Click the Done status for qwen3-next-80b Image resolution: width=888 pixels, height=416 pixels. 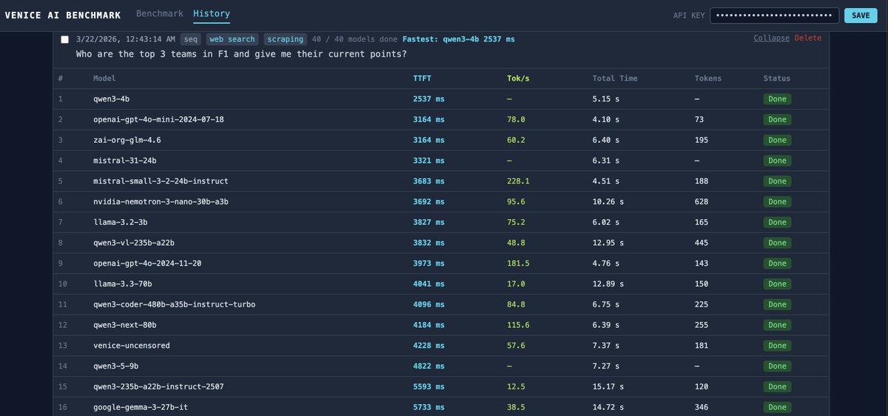pos(777,325)
